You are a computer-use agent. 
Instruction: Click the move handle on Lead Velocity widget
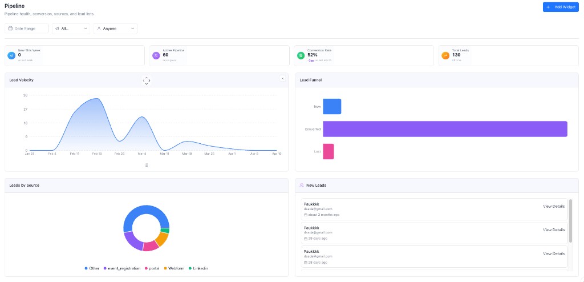(x=147, y=80)
